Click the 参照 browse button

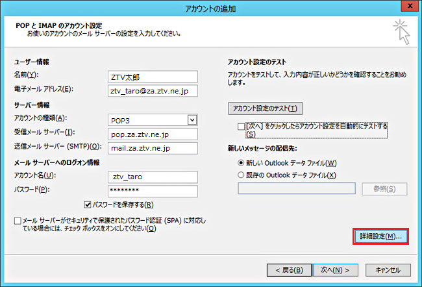click(388, 189)
